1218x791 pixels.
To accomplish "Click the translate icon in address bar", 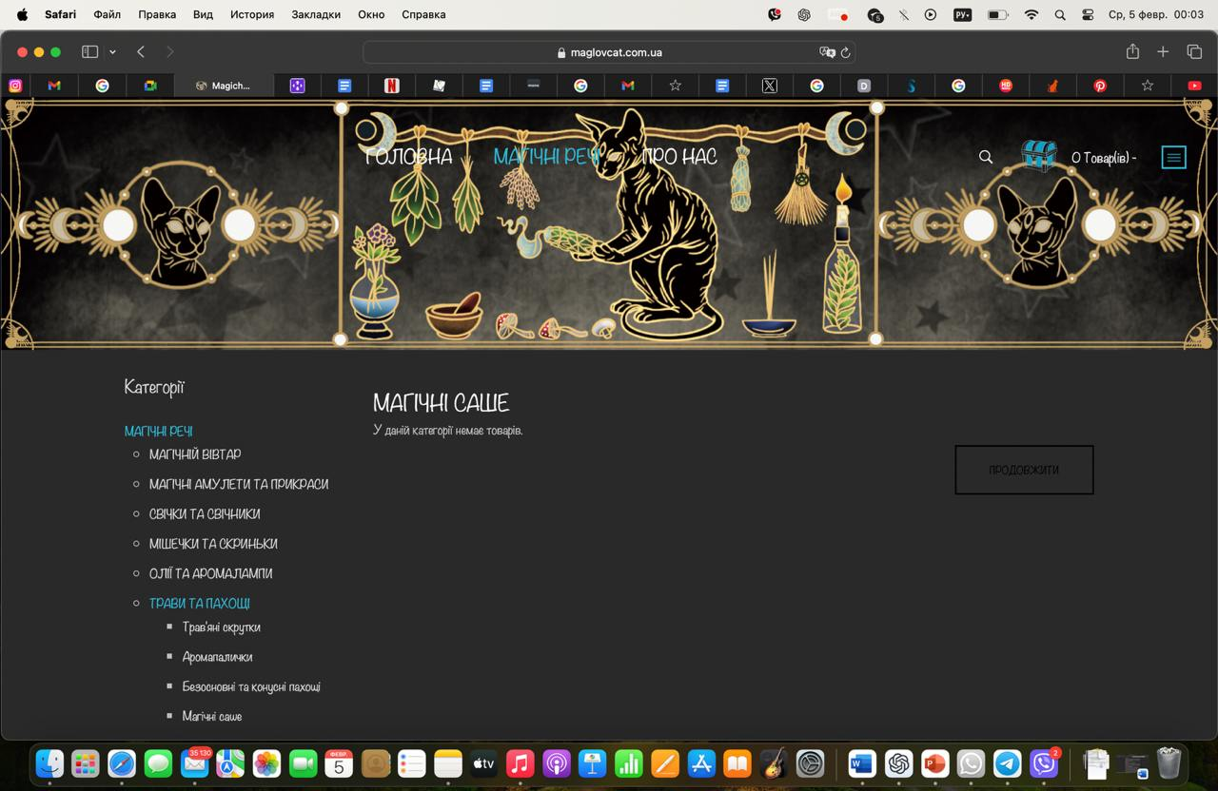I will (826, 52).
